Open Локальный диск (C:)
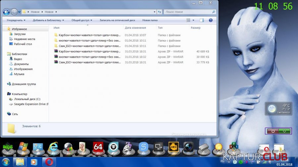 (27, 99)
